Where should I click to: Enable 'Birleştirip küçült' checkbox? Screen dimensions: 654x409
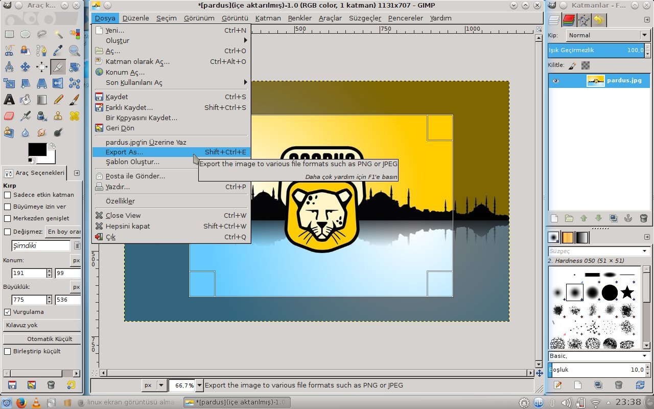coord(8,351)
